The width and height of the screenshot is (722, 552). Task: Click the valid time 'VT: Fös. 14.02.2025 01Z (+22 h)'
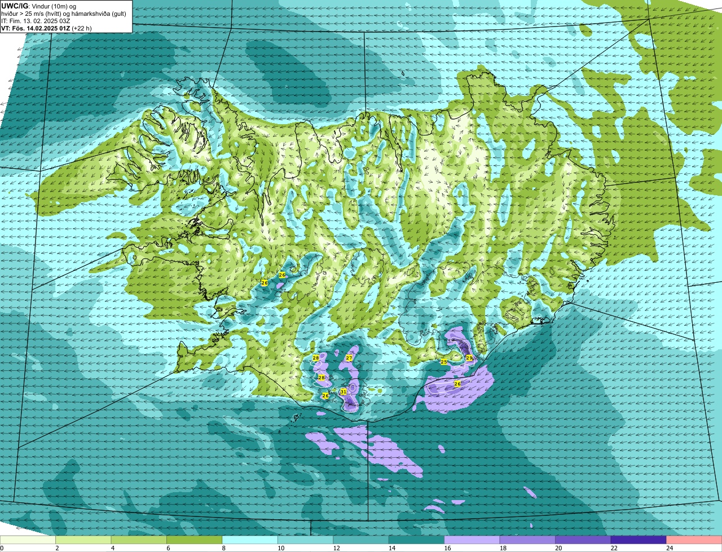tap(46, 28)
